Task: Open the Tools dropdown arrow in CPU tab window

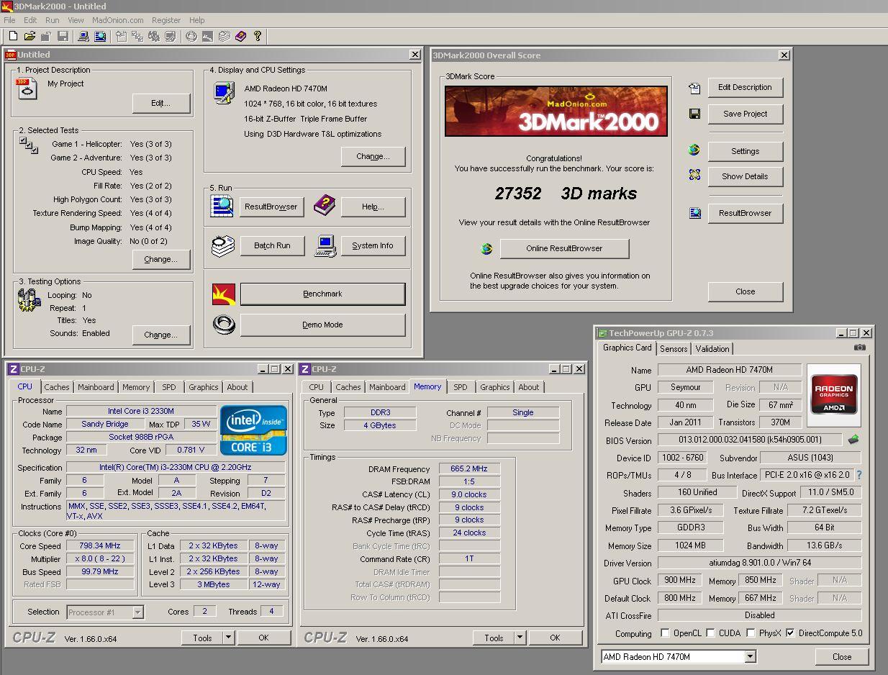Action: [x=228, y=638]
